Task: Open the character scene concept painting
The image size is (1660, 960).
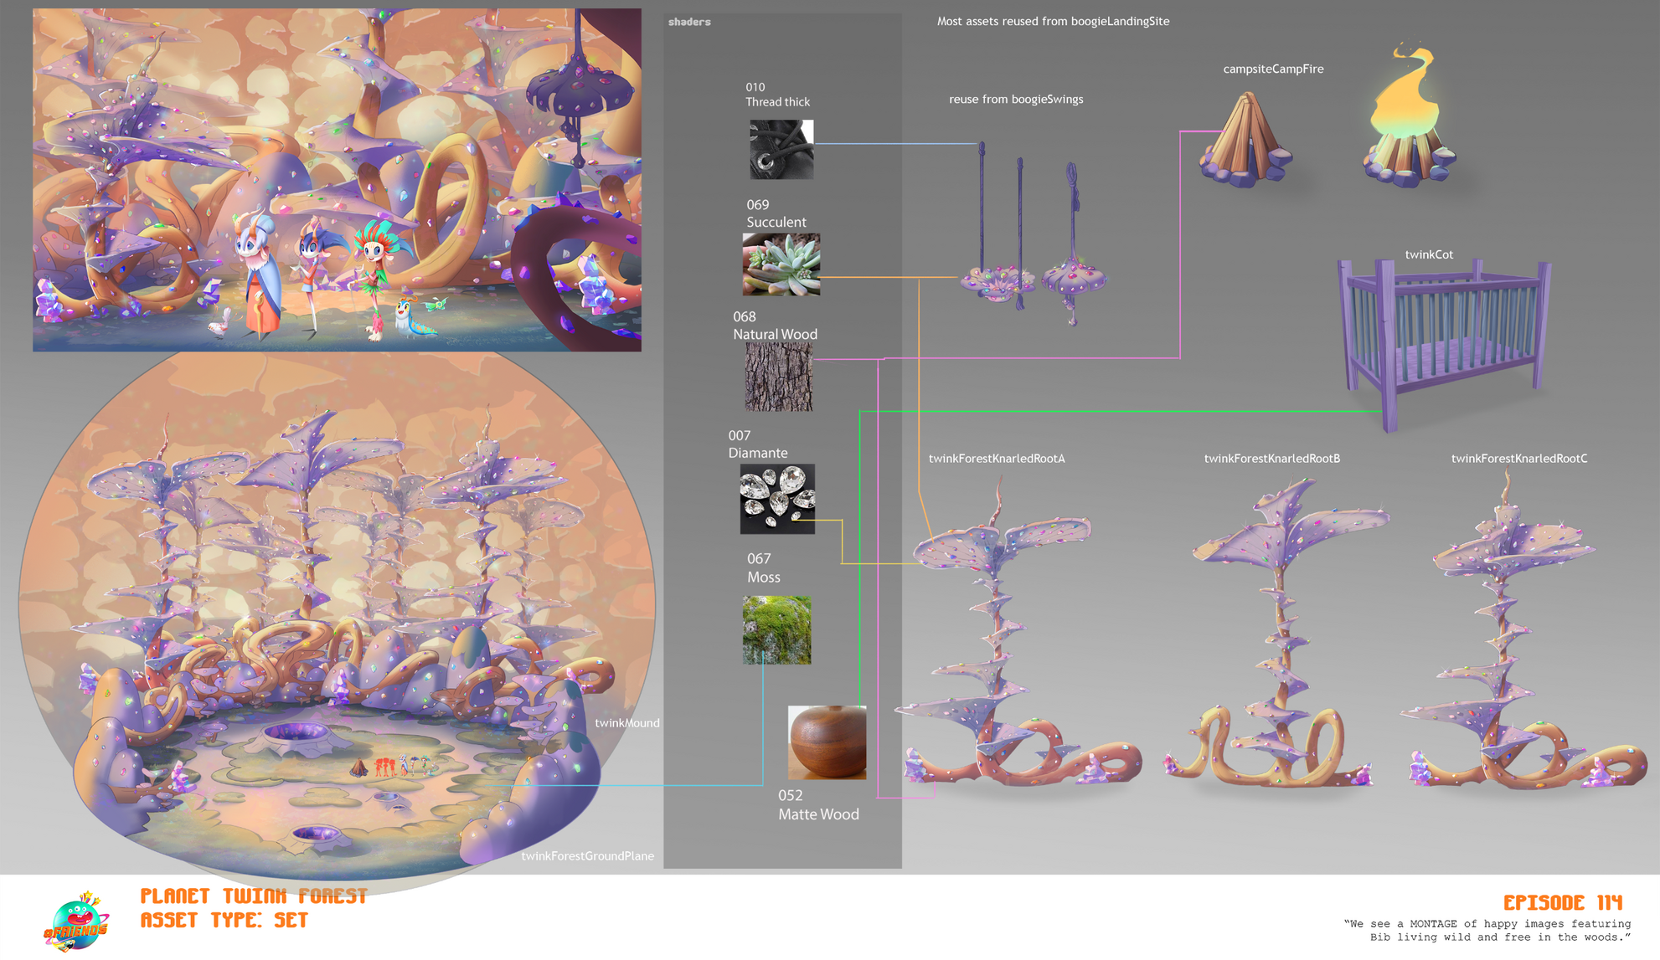Action: tap(337, 180)
